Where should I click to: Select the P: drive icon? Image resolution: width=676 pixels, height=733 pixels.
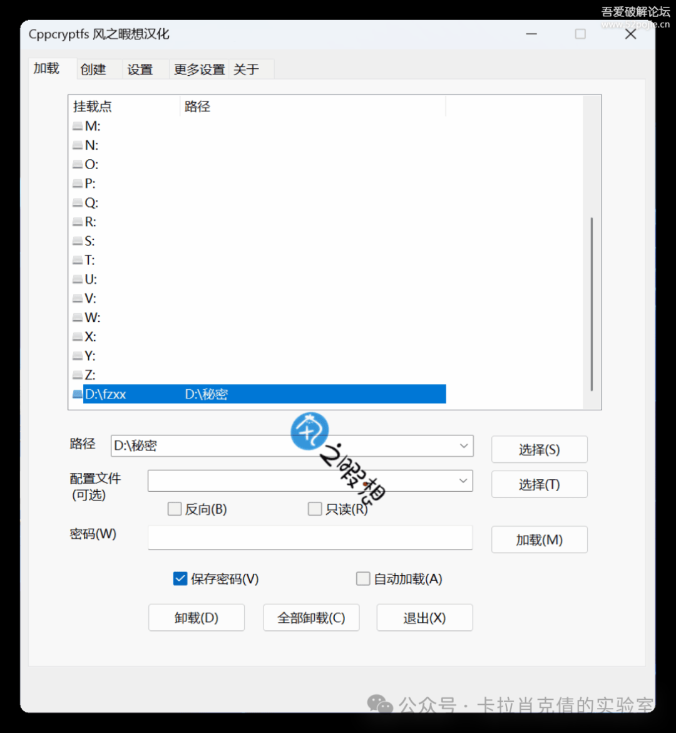point(78,184)
